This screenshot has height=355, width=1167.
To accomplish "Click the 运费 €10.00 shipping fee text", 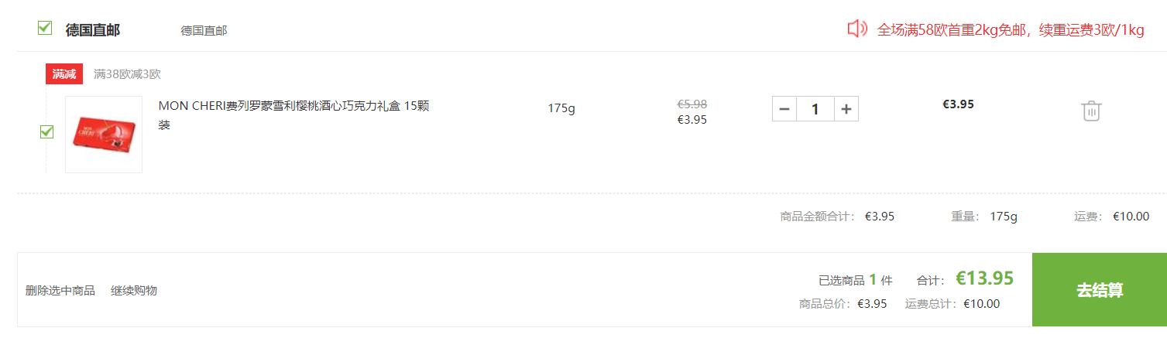I will (1112, 217).
